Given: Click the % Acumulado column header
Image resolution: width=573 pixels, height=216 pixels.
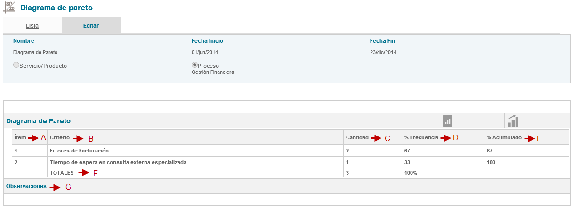Looking at the screenshot, I should click(x=504, y=138).
